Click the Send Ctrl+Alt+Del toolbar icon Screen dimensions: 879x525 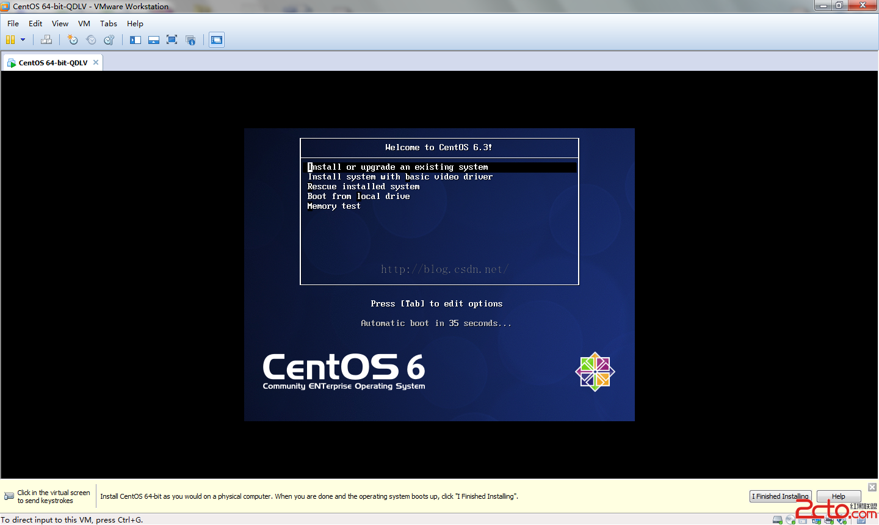pyautogui.click(x=46, y=40)
